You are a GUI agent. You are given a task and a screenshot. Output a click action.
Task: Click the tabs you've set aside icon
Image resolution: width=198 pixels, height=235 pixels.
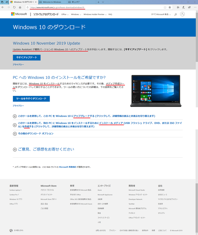(2, 2)
